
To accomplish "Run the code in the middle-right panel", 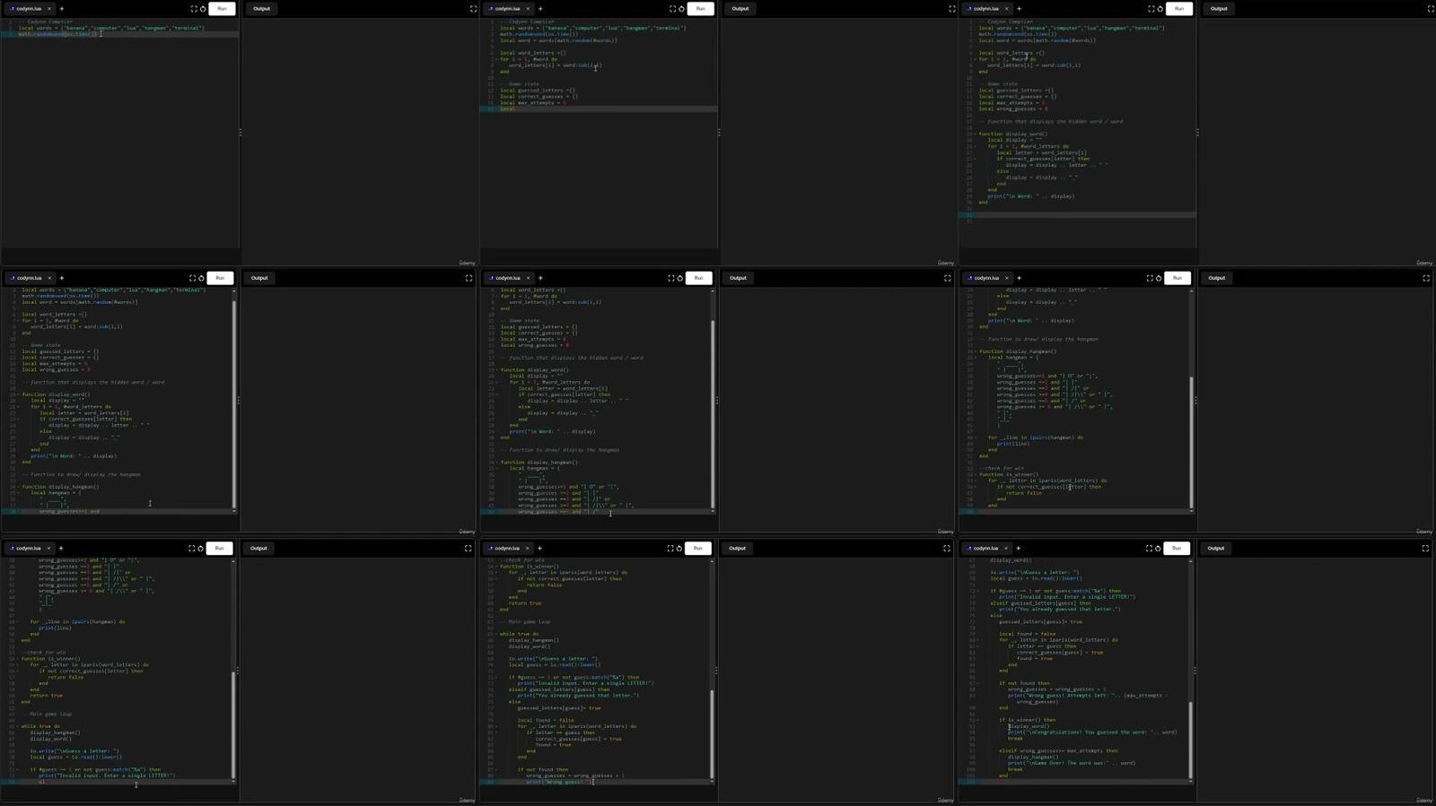I will pos(1178,278).
